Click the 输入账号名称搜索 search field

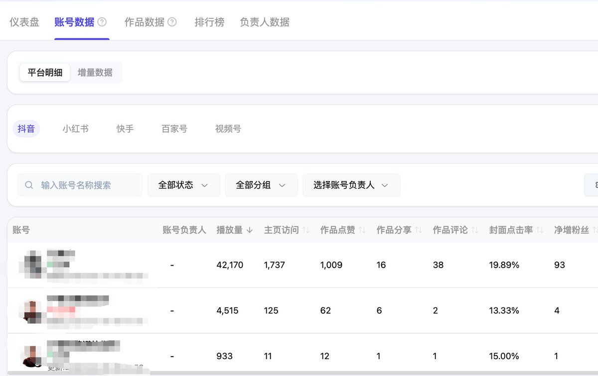tap(80, 185)
